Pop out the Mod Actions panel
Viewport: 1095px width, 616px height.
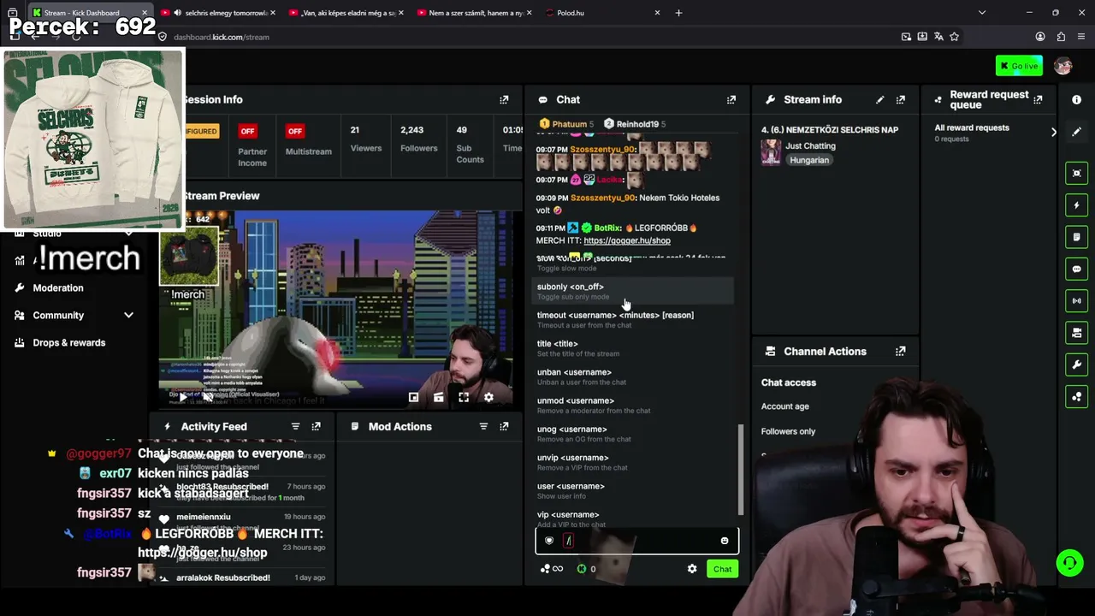click(x=504, y=426)
